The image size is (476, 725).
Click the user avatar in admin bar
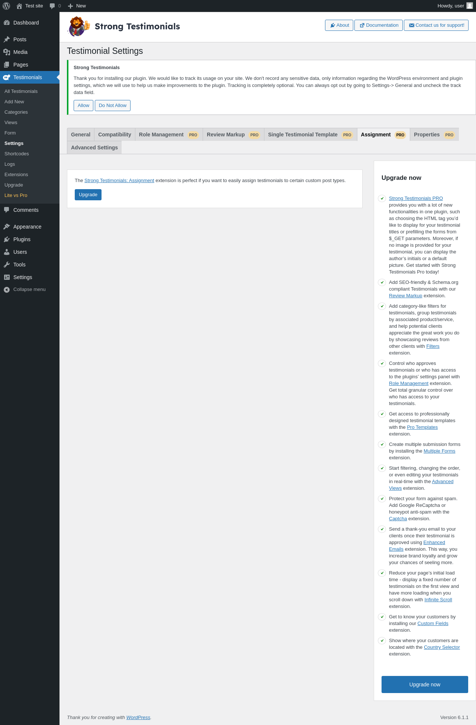click(470, 6)
